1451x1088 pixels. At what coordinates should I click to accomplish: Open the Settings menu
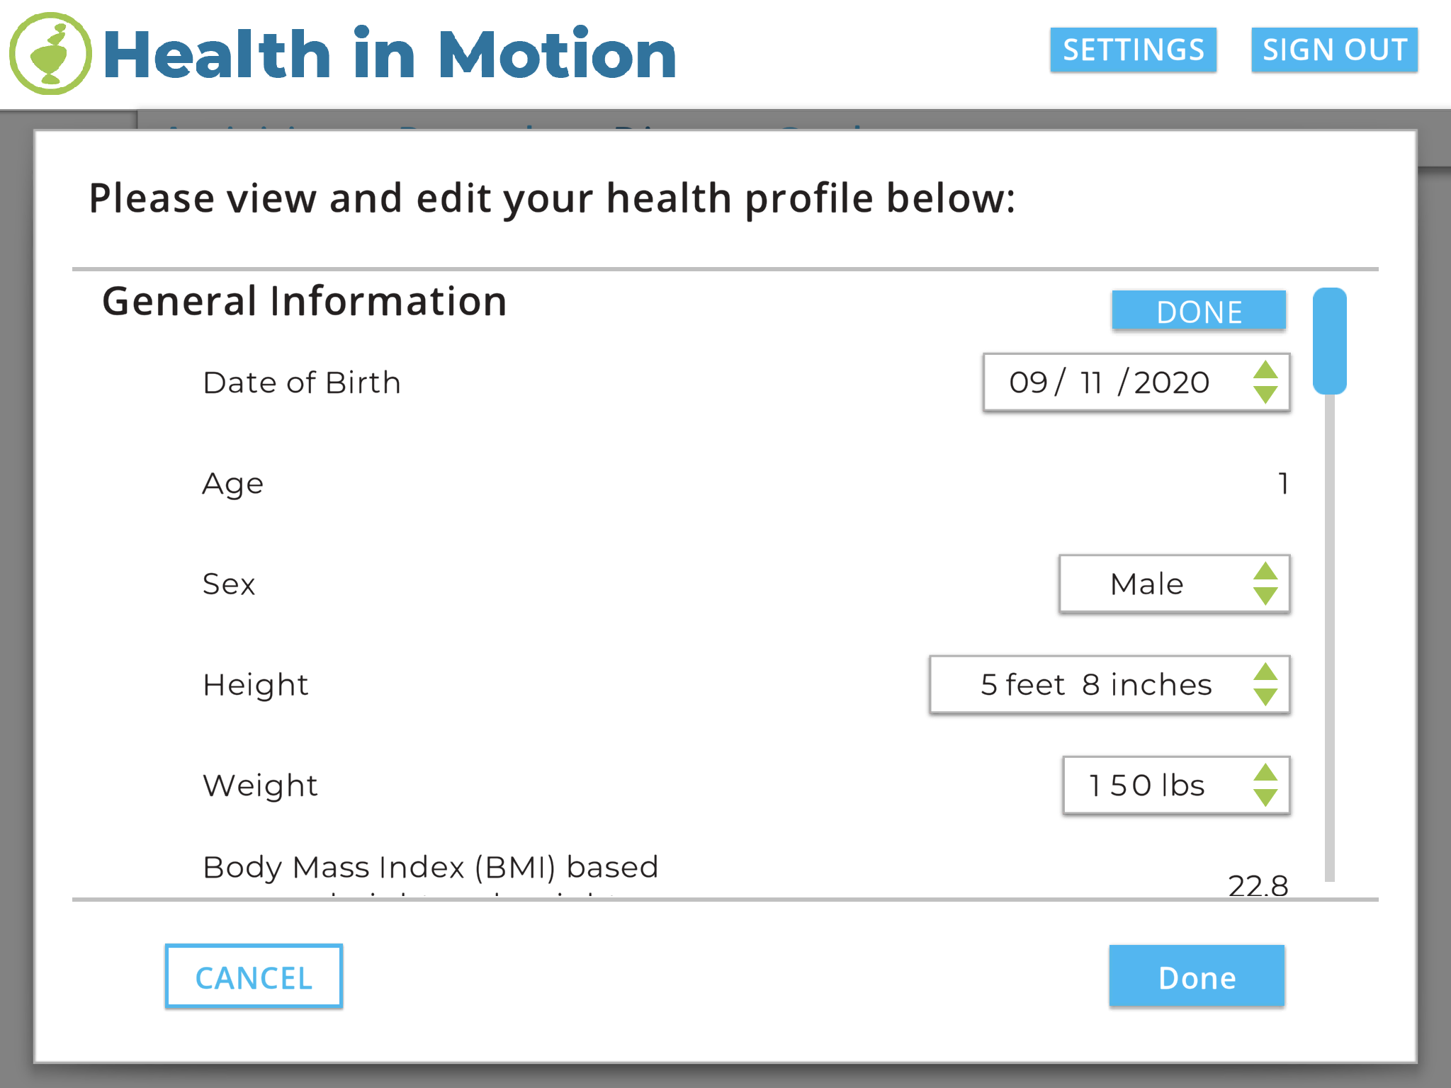coord(1133,50)
